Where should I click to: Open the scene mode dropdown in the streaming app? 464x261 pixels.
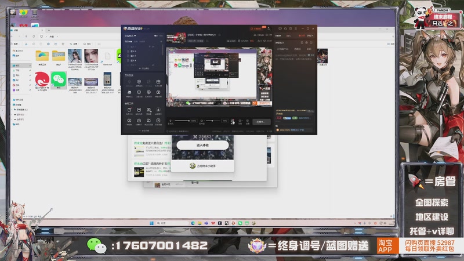[130, 35]
